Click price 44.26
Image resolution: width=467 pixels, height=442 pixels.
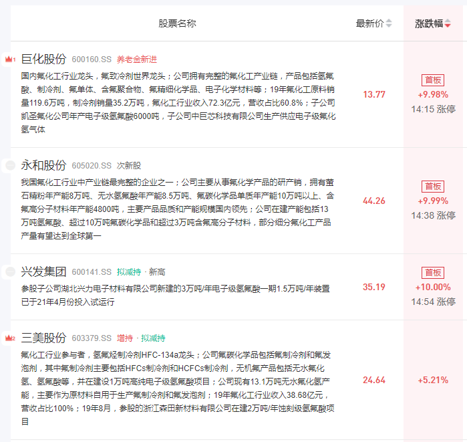(374, 201)
